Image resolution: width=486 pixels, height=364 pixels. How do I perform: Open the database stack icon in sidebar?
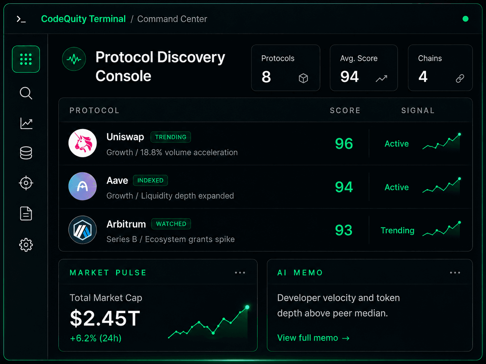click(26, 153)
